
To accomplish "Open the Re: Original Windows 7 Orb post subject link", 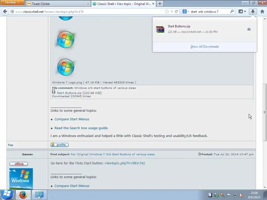I will click(113, 154).
